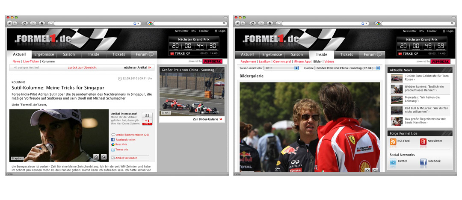Click home button in right browser window

[270, 23]
